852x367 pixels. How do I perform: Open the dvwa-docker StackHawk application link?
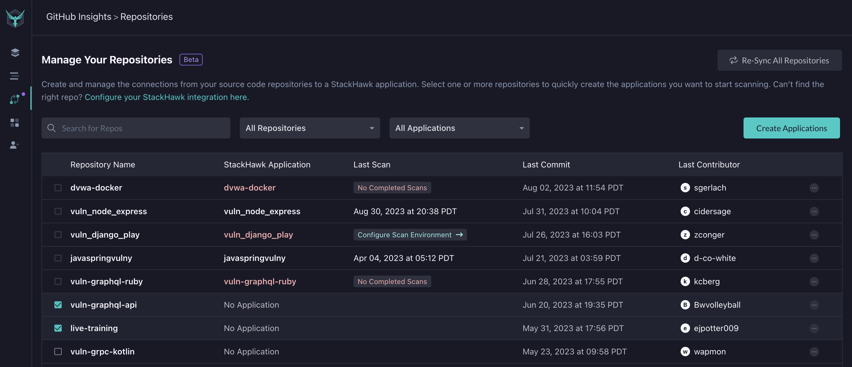click(249, 188)
